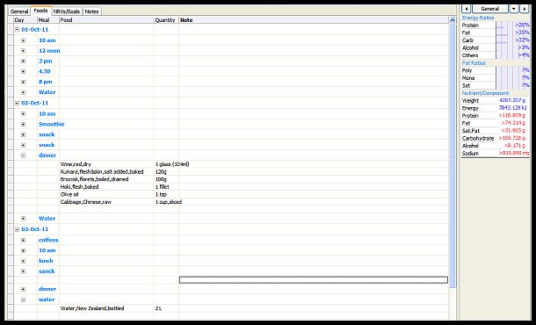Click the previous panel arrow beside General
The image size is (536, 325).
[467, 9]
